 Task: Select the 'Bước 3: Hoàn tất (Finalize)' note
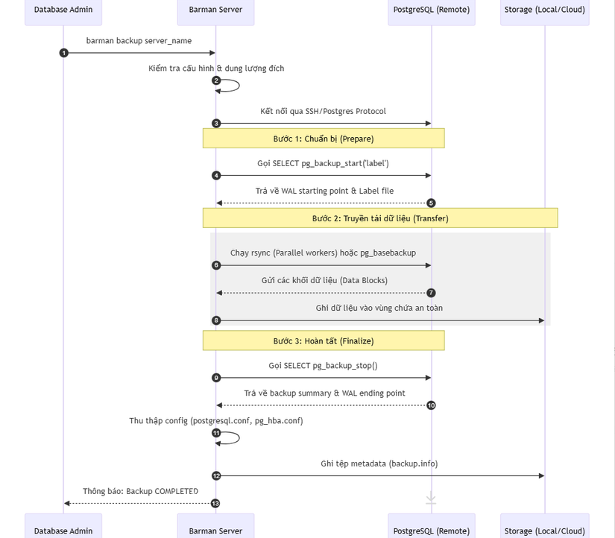(324, 341)
